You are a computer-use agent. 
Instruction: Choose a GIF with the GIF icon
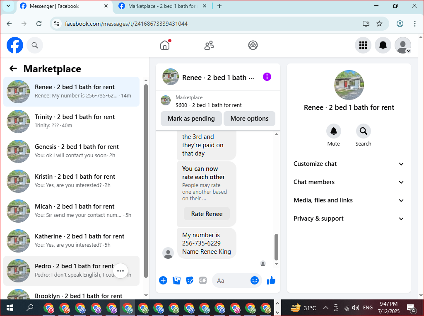click(203, 280)
